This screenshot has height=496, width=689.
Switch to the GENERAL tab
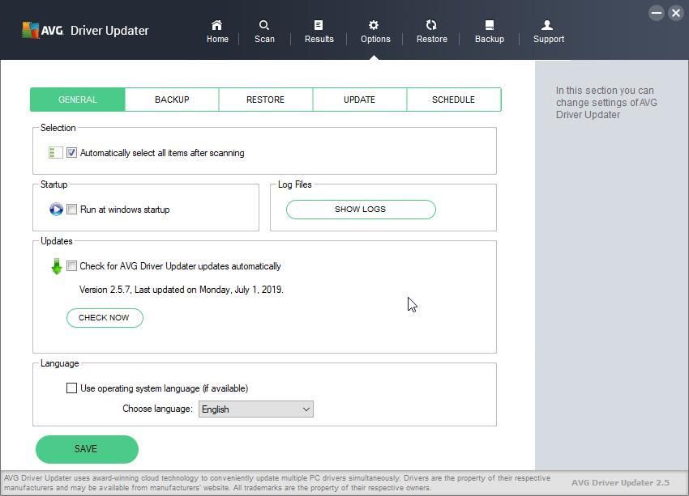(x=78, y=100)
